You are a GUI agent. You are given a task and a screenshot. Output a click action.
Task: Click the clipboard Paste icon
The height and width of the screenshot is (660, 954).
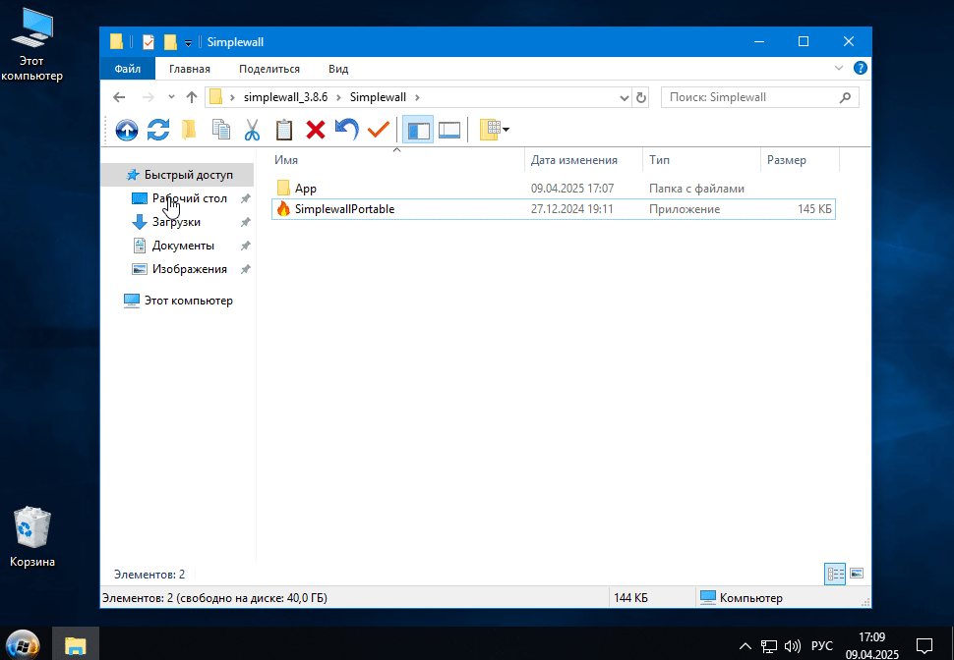283,130
